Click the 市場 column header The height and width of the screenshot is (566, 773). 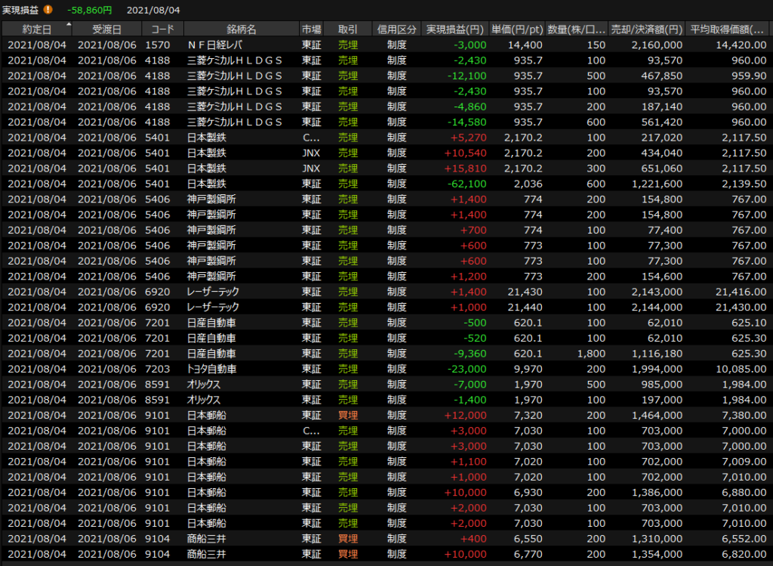311,29
